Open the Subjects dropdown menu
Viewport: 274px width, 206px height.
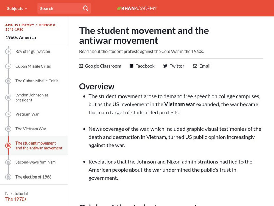tap(17, 8)
